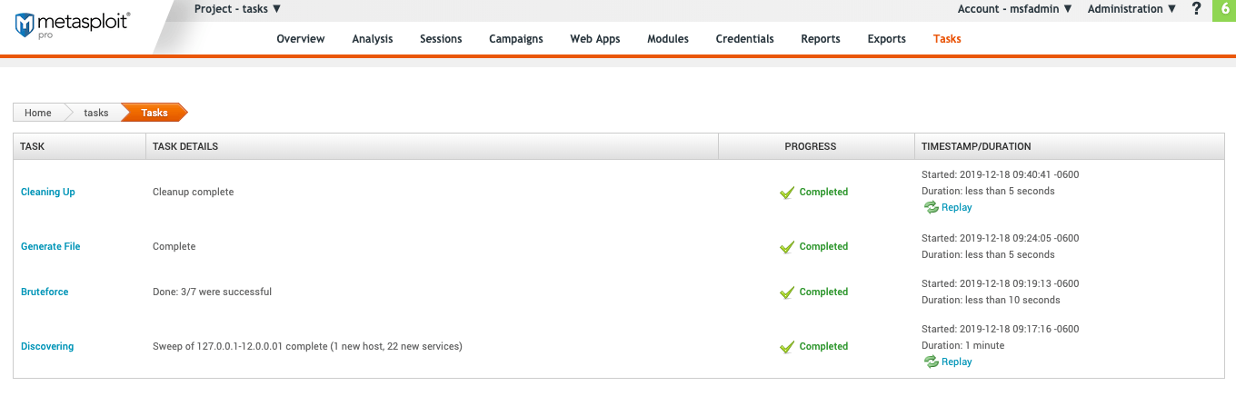Click the green checkmark on Bruteforce row
Screen dimensions: 1236x416
[x=787, y=292]
